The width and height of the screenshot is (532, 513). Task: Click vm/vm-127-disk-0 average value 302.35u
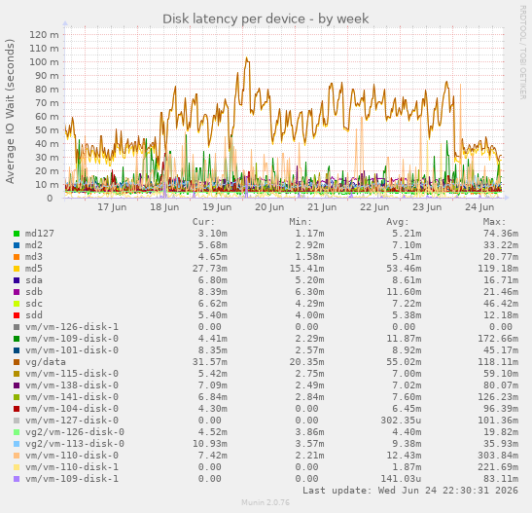[x=401, y=421]
